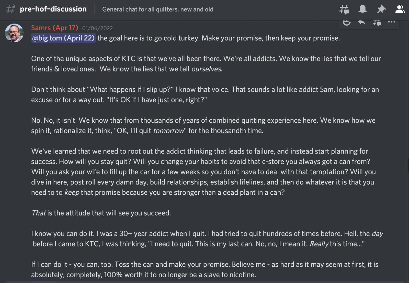This screenshot has height=283, width=409.
Task: Open Samrs (Apr 17) user profile name
Action: [x=55, y=28]
